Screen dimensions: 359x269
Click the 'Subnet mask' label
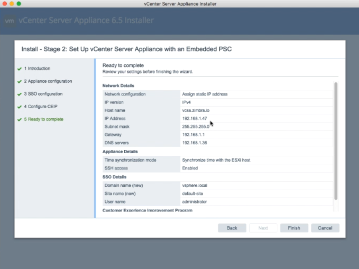[x=117, y=126]
